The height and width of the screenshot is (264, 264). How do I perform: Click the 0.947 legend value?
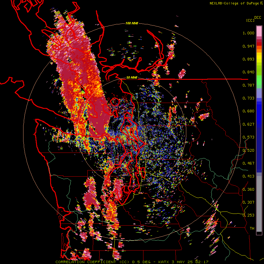click(x=248, y=46)
